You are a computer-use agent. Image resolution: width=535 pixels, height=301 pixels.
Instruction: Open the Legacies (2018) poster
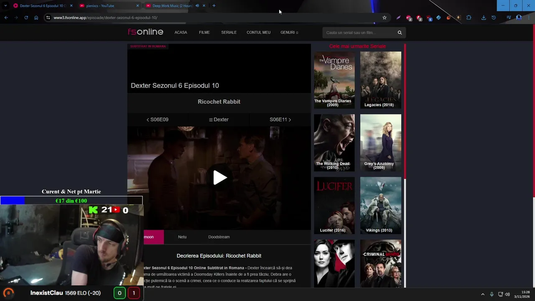tap(380, 80)
